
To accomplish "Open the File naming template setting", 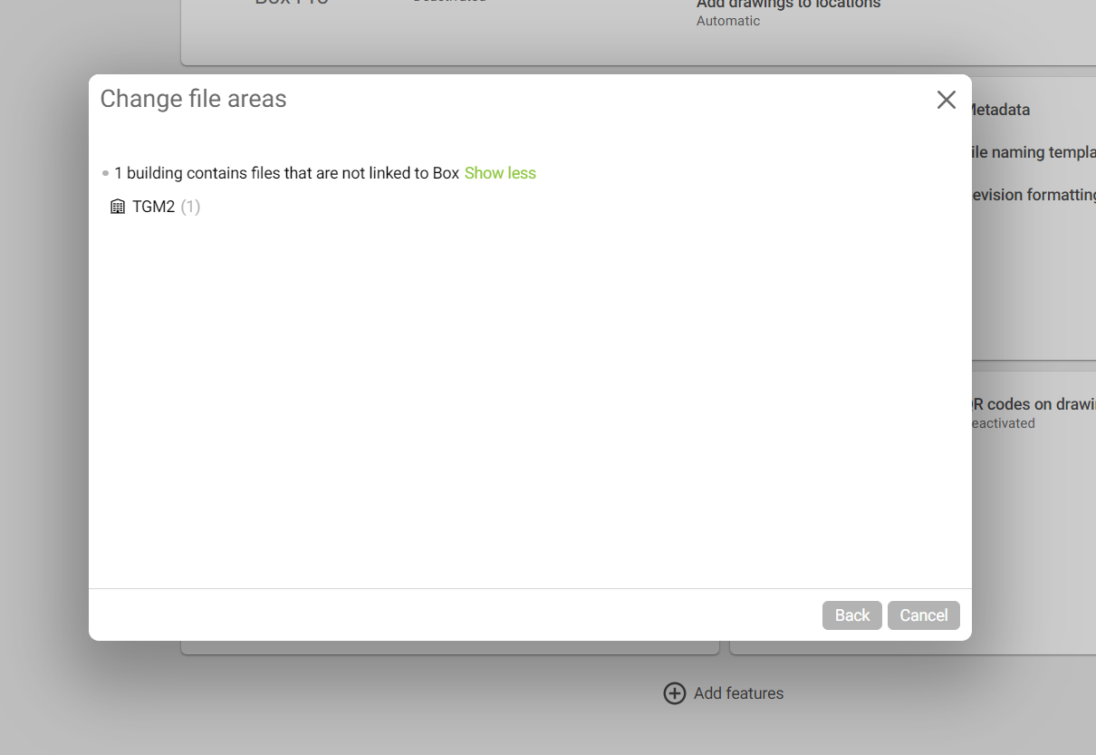I will [1033, 152].
